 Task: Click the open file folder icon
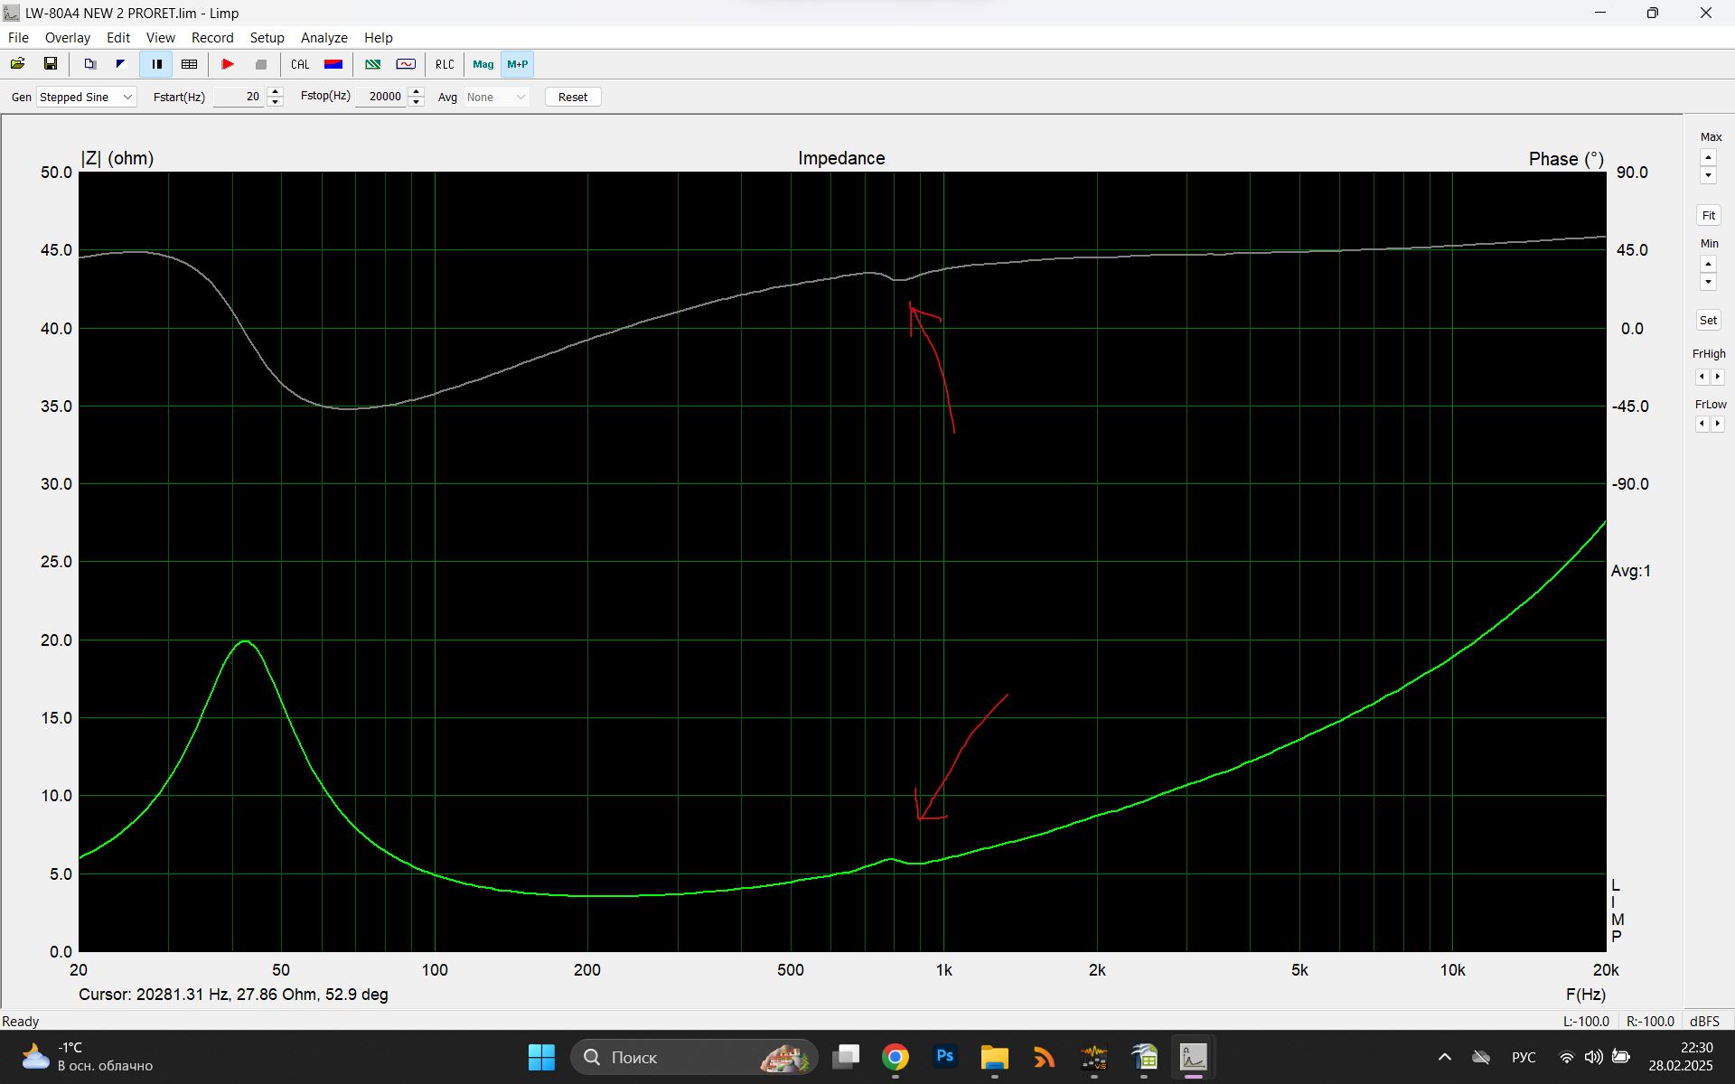click(x=17, y=64)
